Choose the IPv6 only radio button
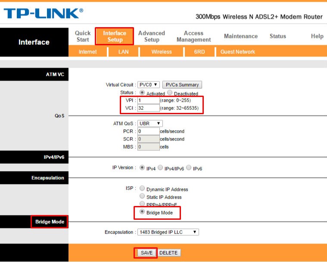 [189, 168]
